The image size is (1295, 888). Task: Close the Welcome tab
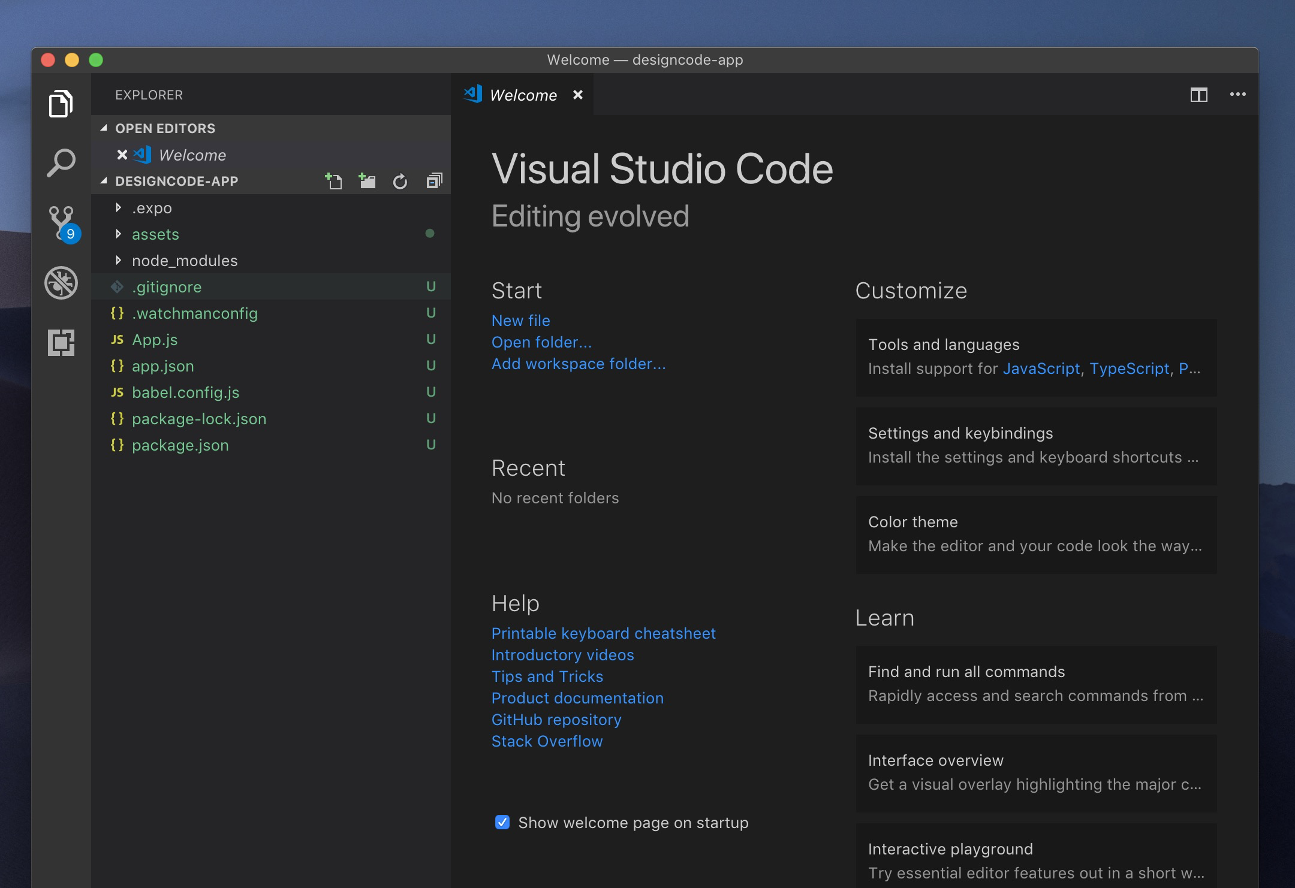(578, 95)
